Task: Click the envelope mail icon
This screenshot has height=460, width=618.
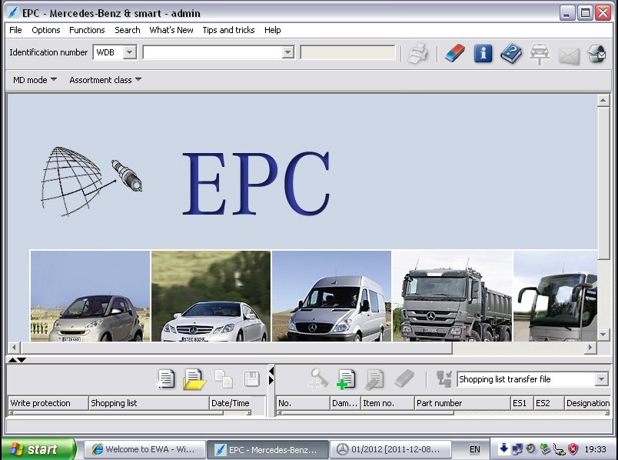Action: [x=569, y=55]
